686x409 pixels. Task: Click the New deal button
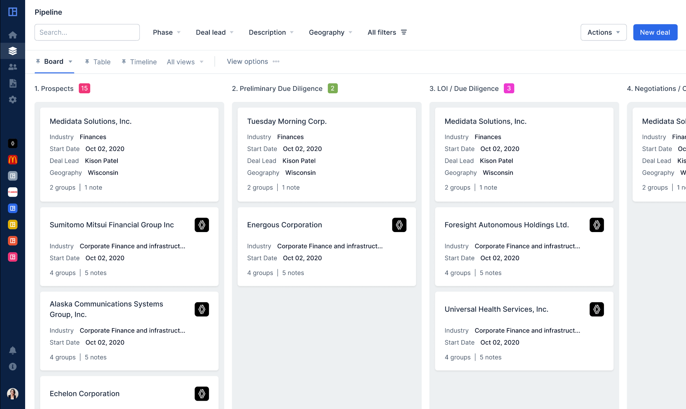[655, 32]
